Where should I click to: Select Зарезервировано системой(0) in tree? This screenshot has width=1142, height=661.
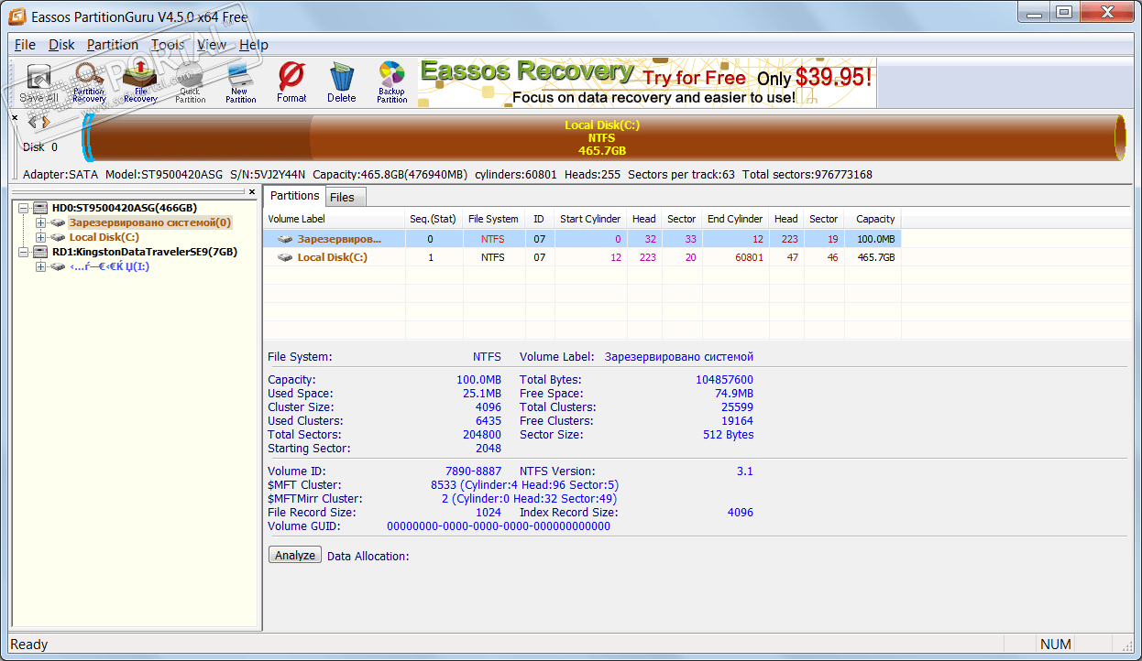pos(150,222)
